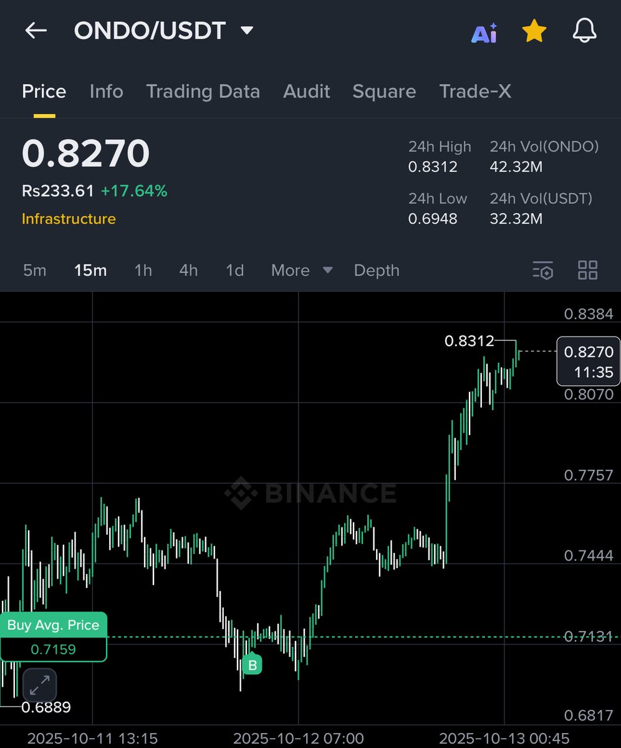Select the 1h interval
This screenshot has width=621, height=748.
[143, 271]
